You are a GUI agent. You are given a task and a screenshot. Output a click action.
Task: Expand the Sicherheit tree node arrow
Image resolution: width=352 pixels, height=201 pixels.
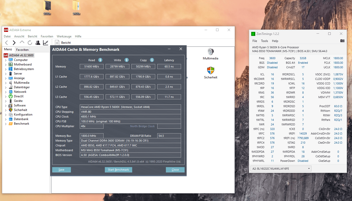click(x=6, y=110)
